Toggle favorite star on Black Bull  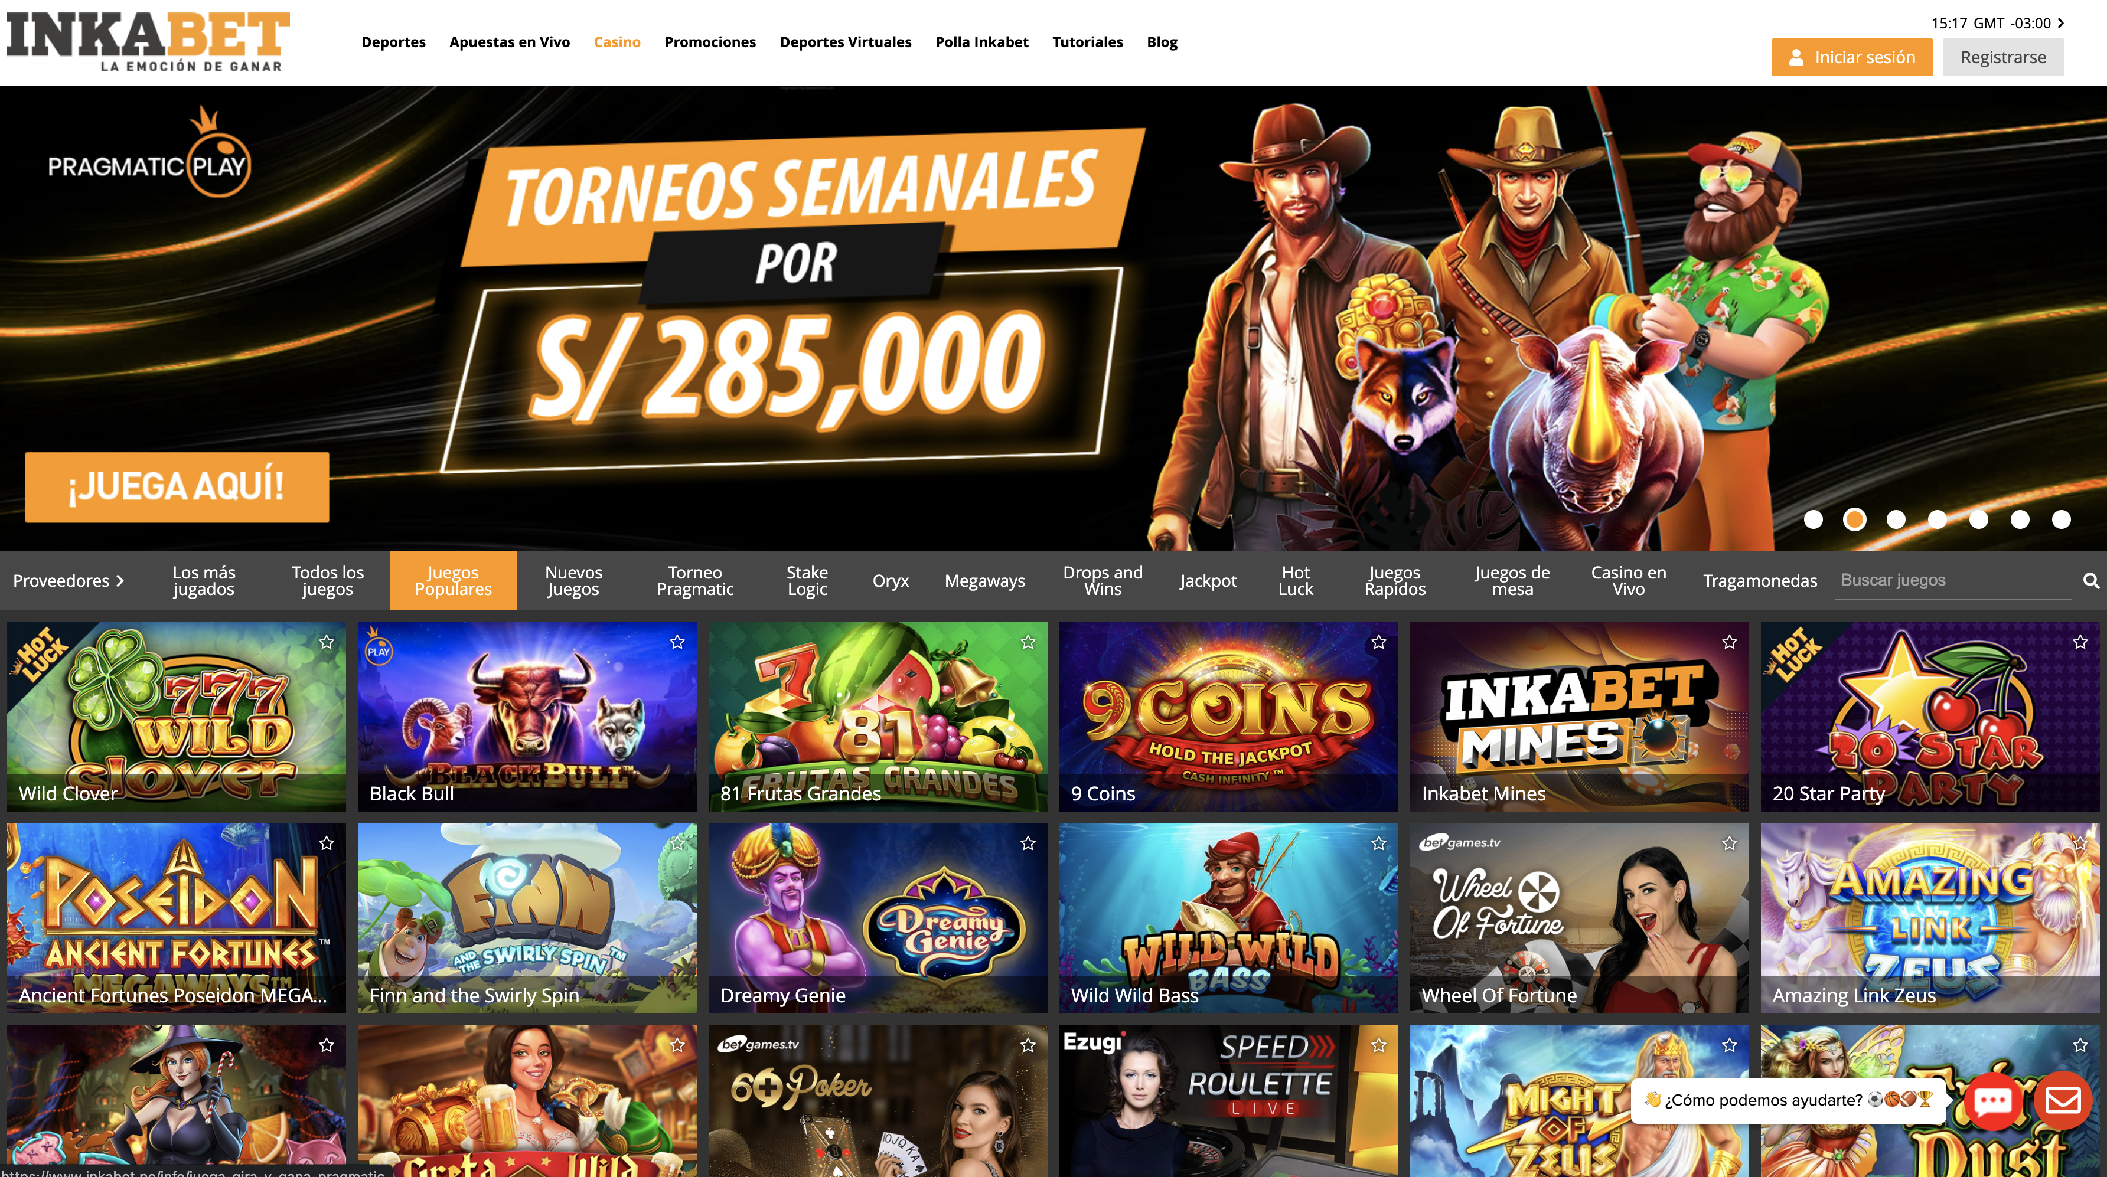click(677, 642)
